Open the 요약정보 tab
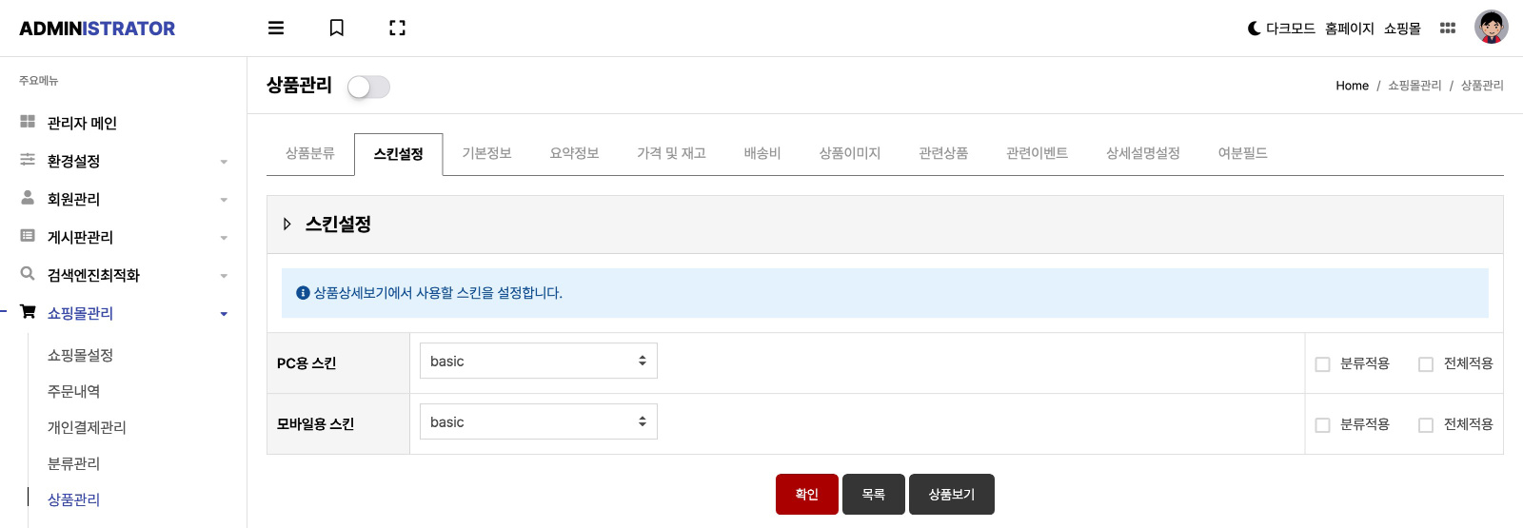 click(574, 153)
